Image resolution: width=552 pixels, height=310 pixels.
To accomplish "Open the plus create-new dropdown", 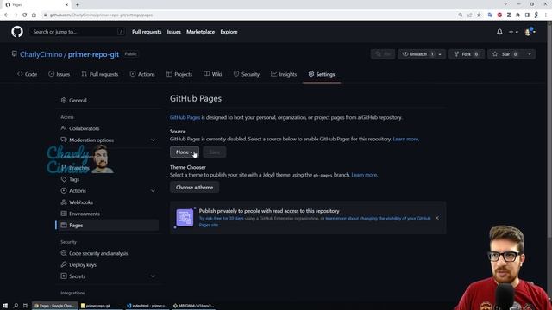I will click(x=513, y=32).
